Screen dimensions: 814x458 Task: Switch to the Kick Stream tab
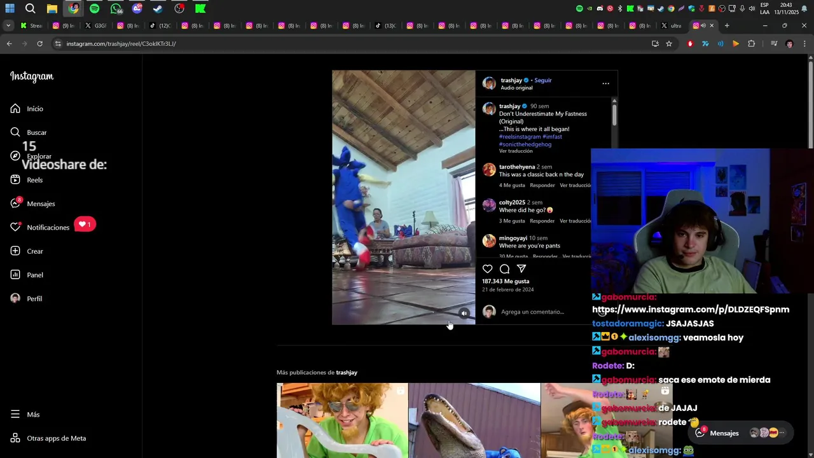[x=32, y=25]
